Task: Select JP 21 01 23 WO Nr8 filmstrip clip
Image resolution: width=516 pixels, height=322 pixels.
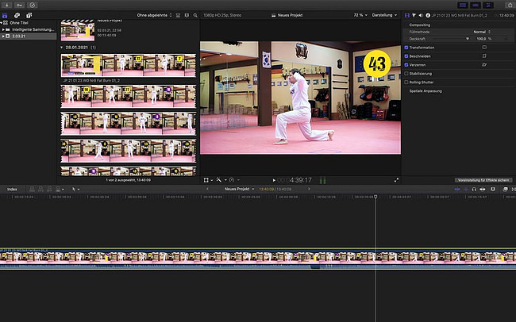Action: pyautogui.click(x=129, y=66)
